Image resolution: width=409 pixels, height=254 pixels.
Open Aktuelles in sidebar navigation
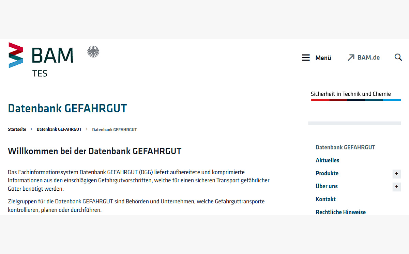328,160
